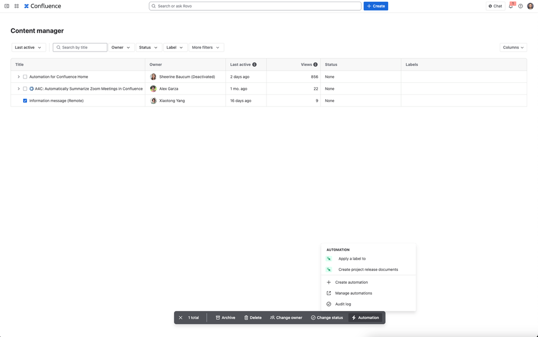The image size is (538, 337).
Task: Open the Last active sort dropdown
Action: coord(28,48)
